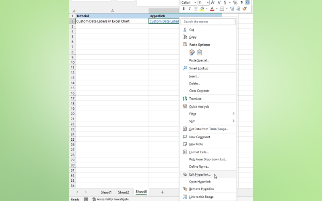Click the comma style icon

click(241, 2)
